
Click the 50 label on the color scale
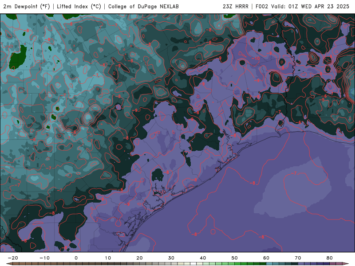(235, 258)
